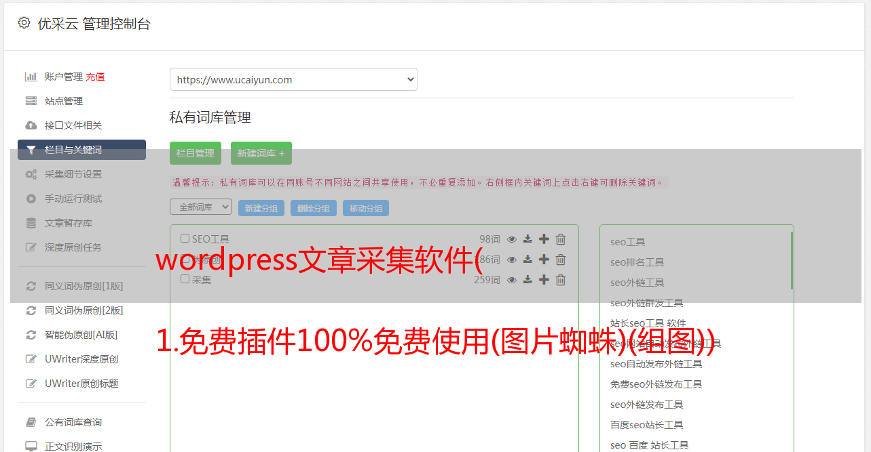Screen dimensions: 871x452
Task: Click keyword '站长seo工具 软件'
Action: coord(648,323)
